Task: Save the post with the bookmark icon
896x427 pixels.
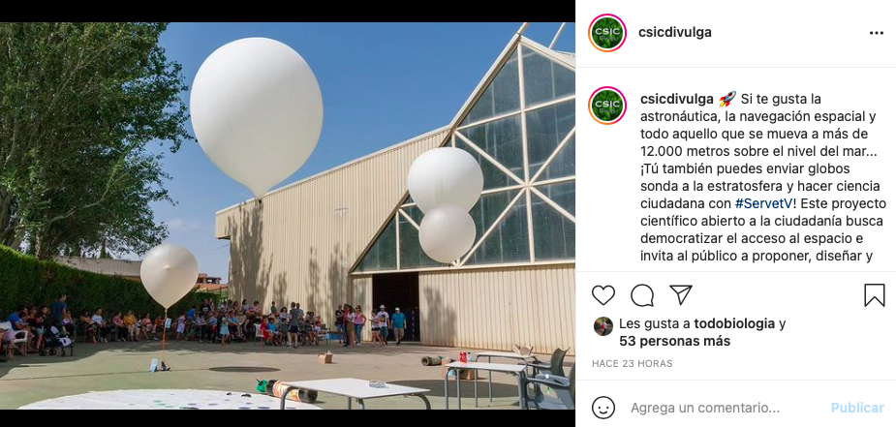Action: 875,295
